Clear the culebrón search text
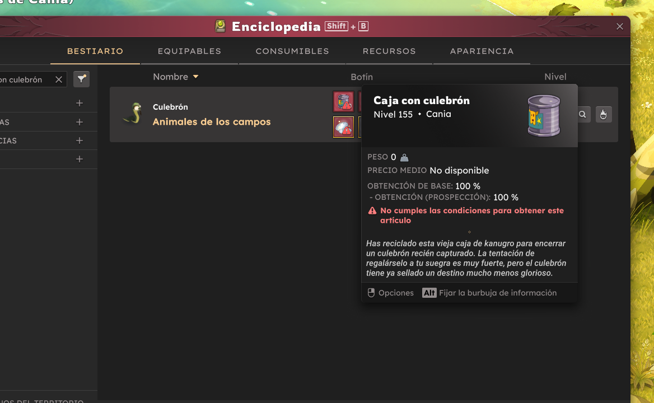The image size is (654, 403). (59, 79)
